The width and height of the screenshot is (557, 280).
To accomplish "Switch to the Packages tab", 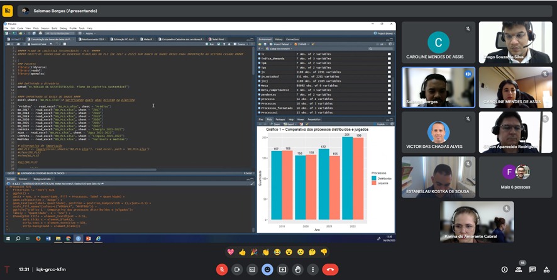I will (x=280, y=120).
